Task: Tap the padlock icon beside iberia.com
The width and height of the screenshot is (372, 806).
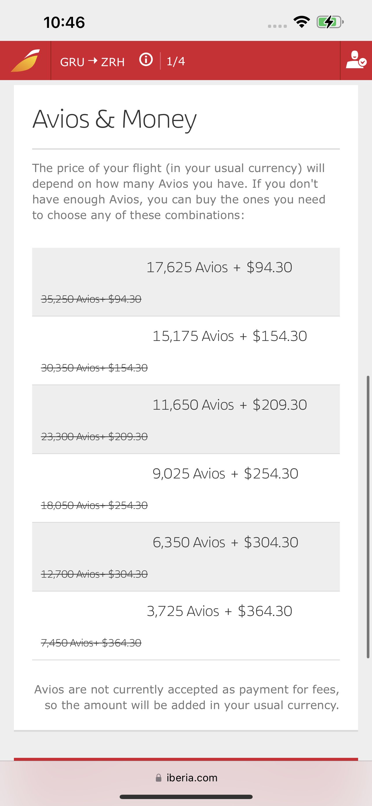Action: (x=159, y=778)
